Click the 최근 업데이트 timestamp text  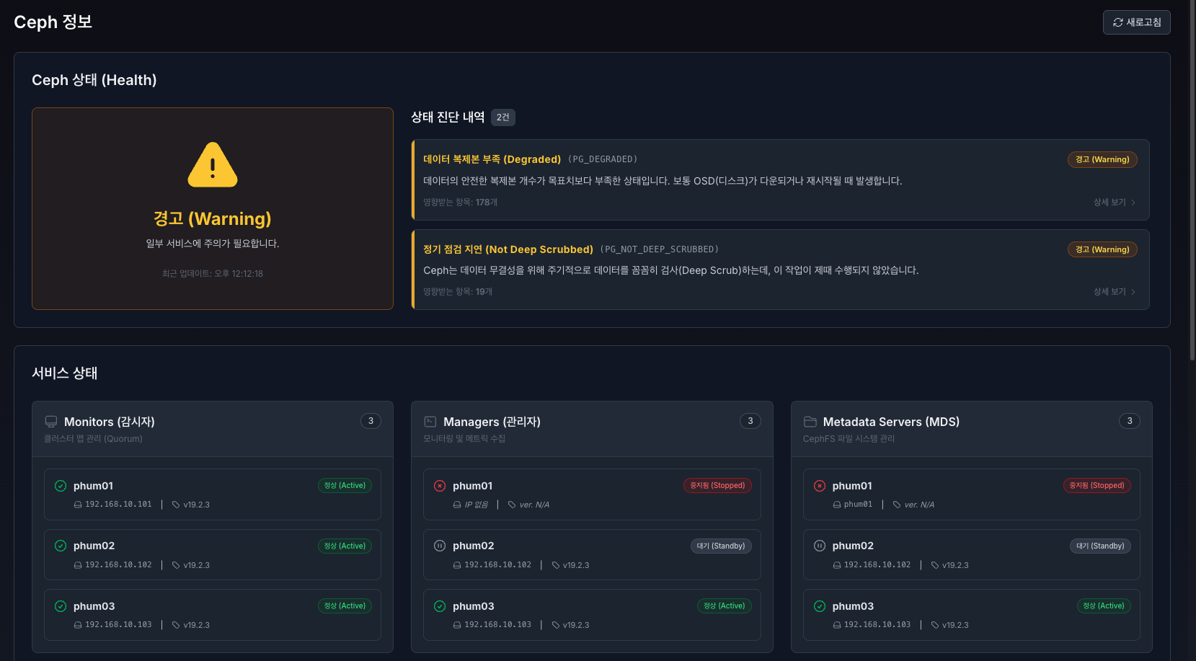point(213,274)
